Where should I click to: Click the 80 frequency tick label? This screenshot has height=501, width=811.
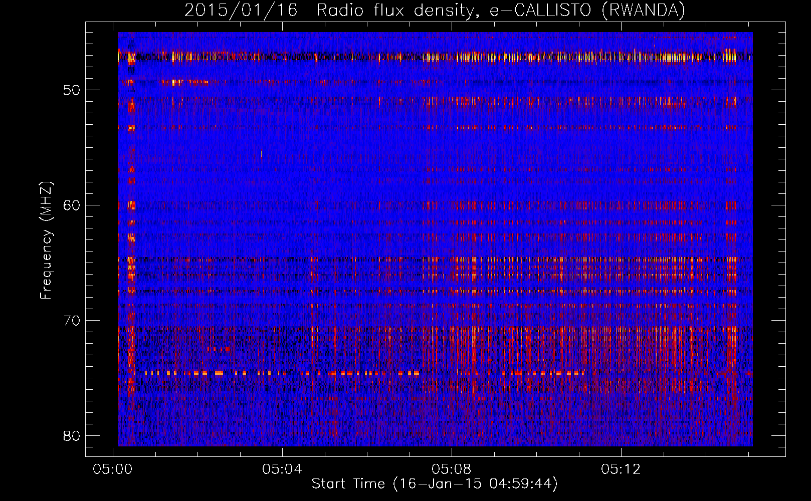(72, 436)
